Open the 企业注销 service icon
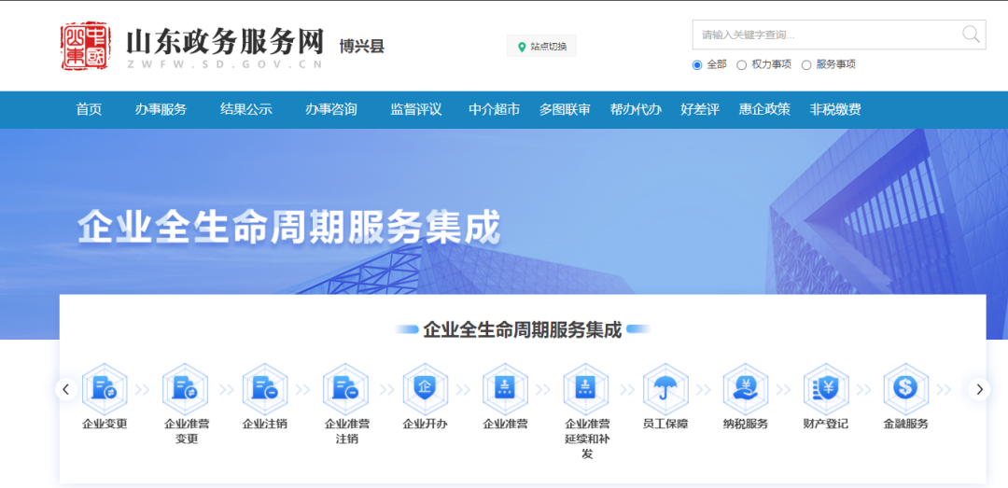Image resolution: width=1008 pixels, height=488 pixels. (265, 389)
